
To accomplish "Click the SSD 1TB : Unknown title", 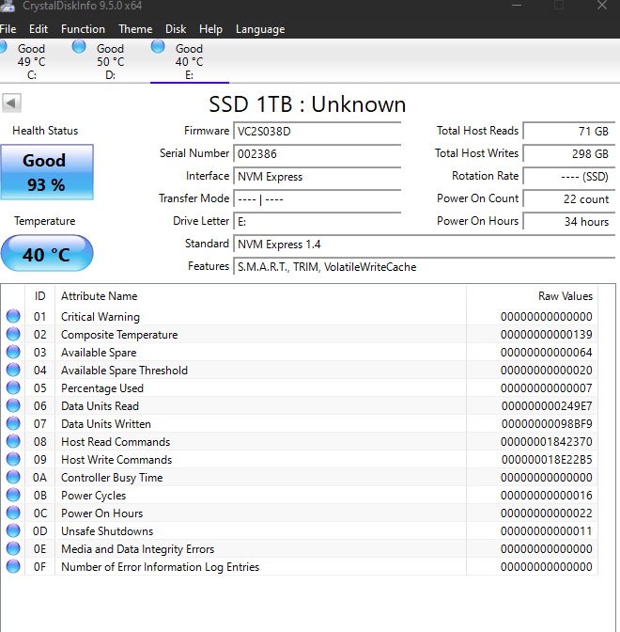I will tap(307, 104).
